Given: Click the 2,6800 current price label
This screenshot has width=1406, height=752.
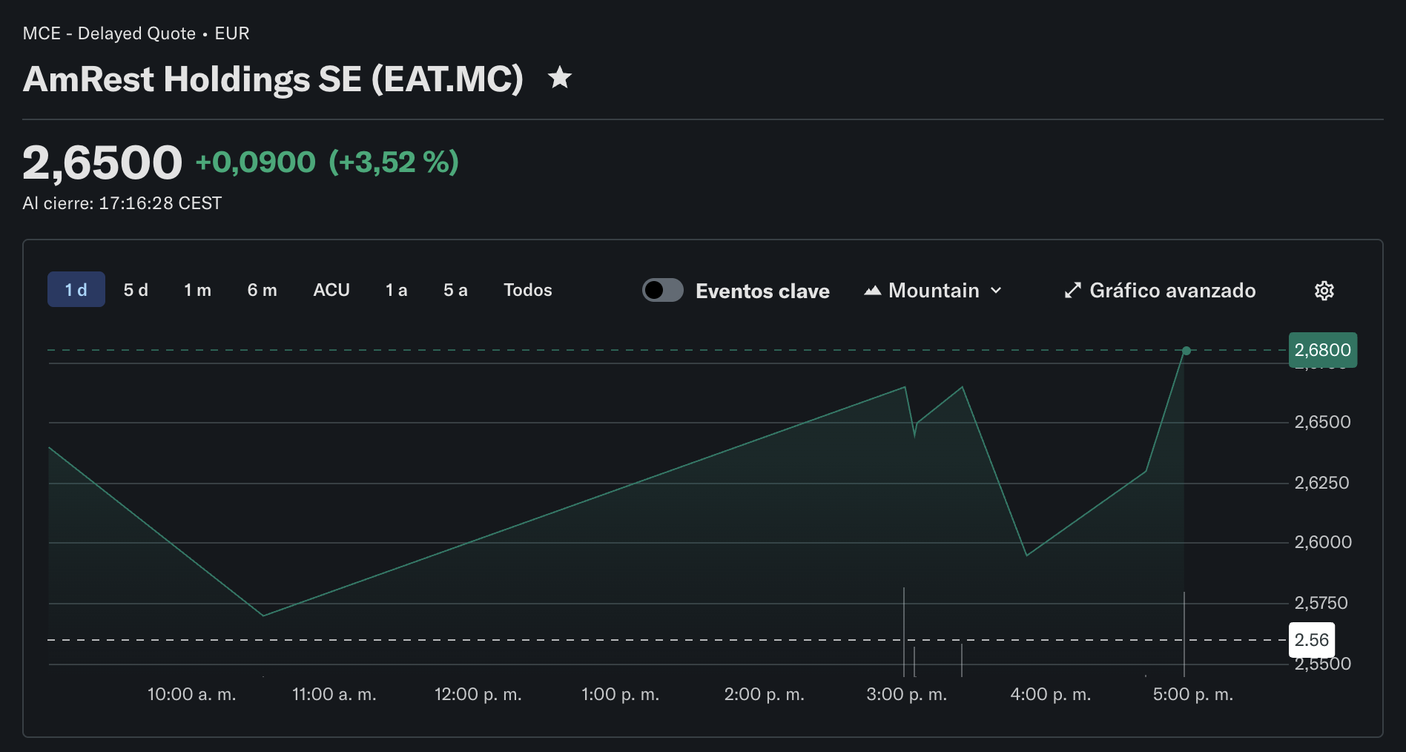Looking at the screenshot, I should tap(1323, 350).
